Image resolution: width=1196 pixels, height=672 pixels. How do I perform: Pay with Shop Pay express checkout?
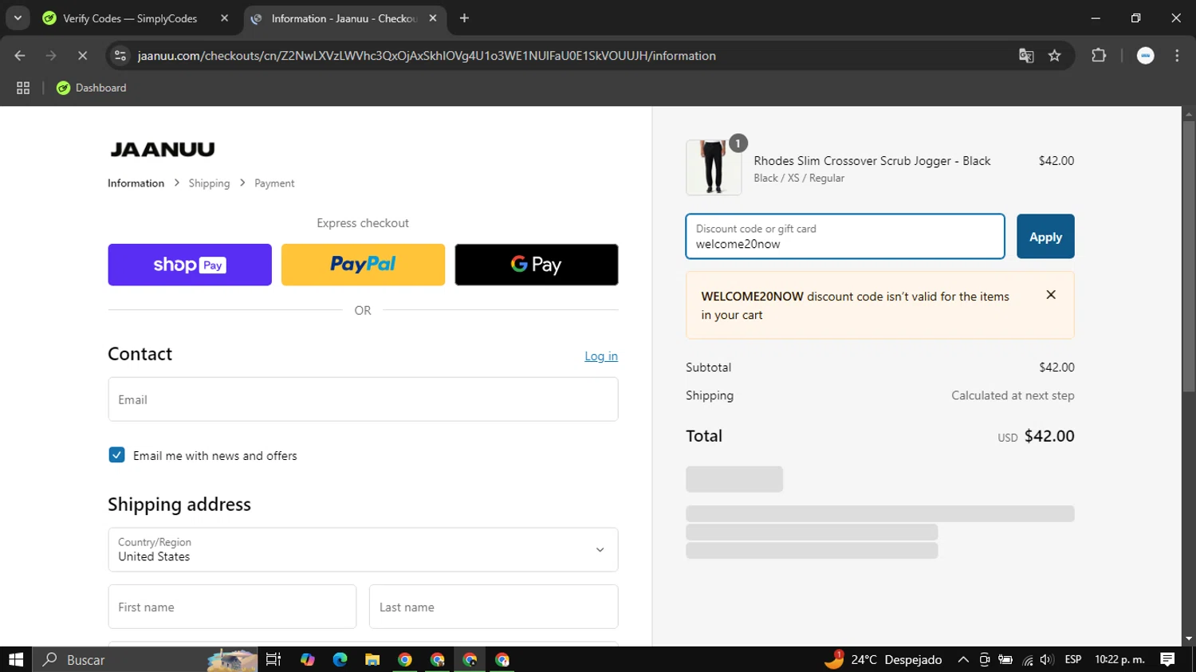click(190, 265)
